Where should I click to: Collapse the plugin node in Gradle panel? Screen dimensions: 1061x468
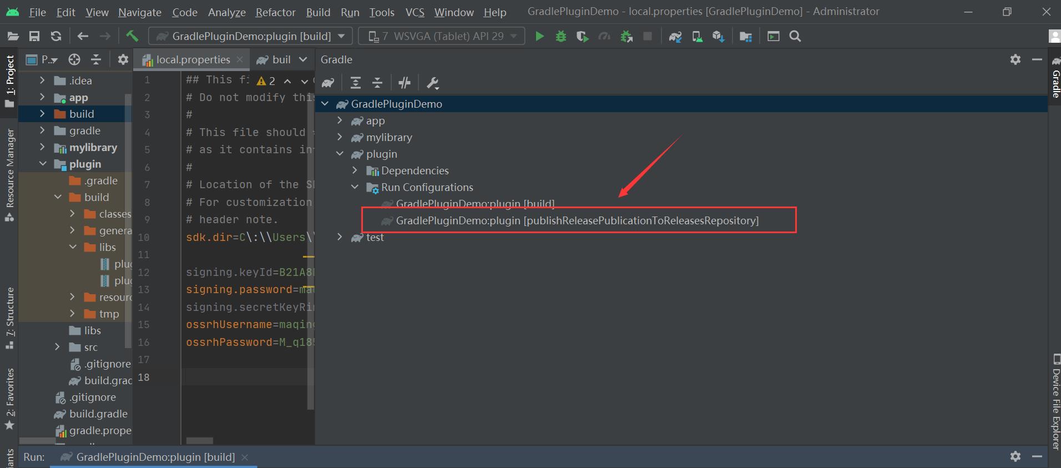tap(340, 154)
